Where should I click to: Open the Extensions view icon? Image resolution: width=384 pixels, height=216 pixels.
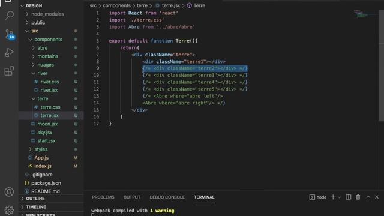10,71
